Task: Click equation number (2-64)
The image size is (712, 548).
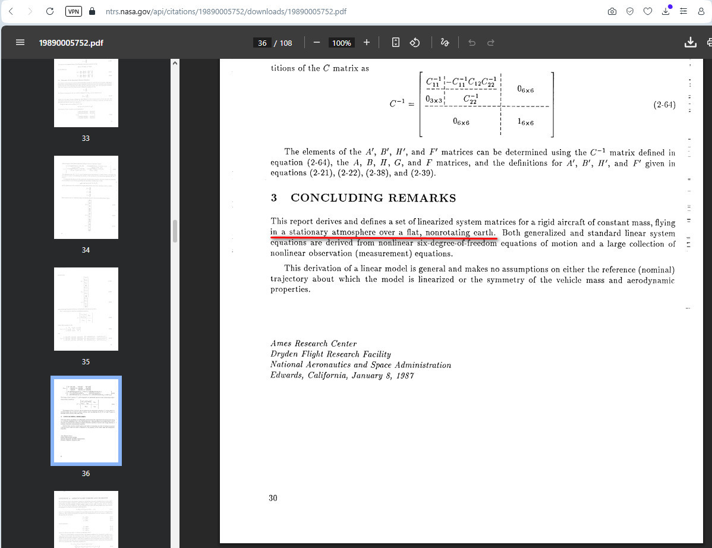Action: 664,105
